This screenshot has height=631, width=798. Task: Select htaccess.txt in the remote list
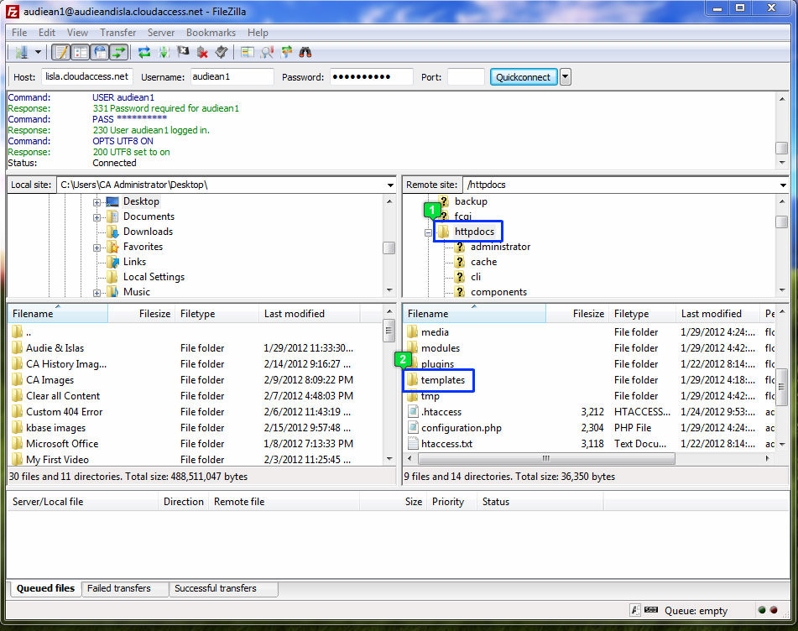point(446,444)
